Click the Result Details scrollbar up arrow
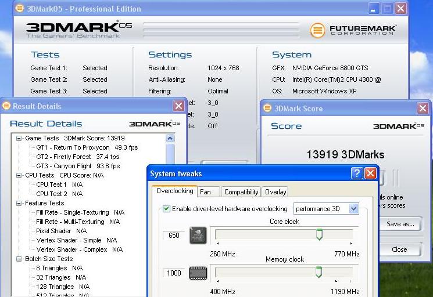Screen dimensions: 433x297 (x=170, y=138)
